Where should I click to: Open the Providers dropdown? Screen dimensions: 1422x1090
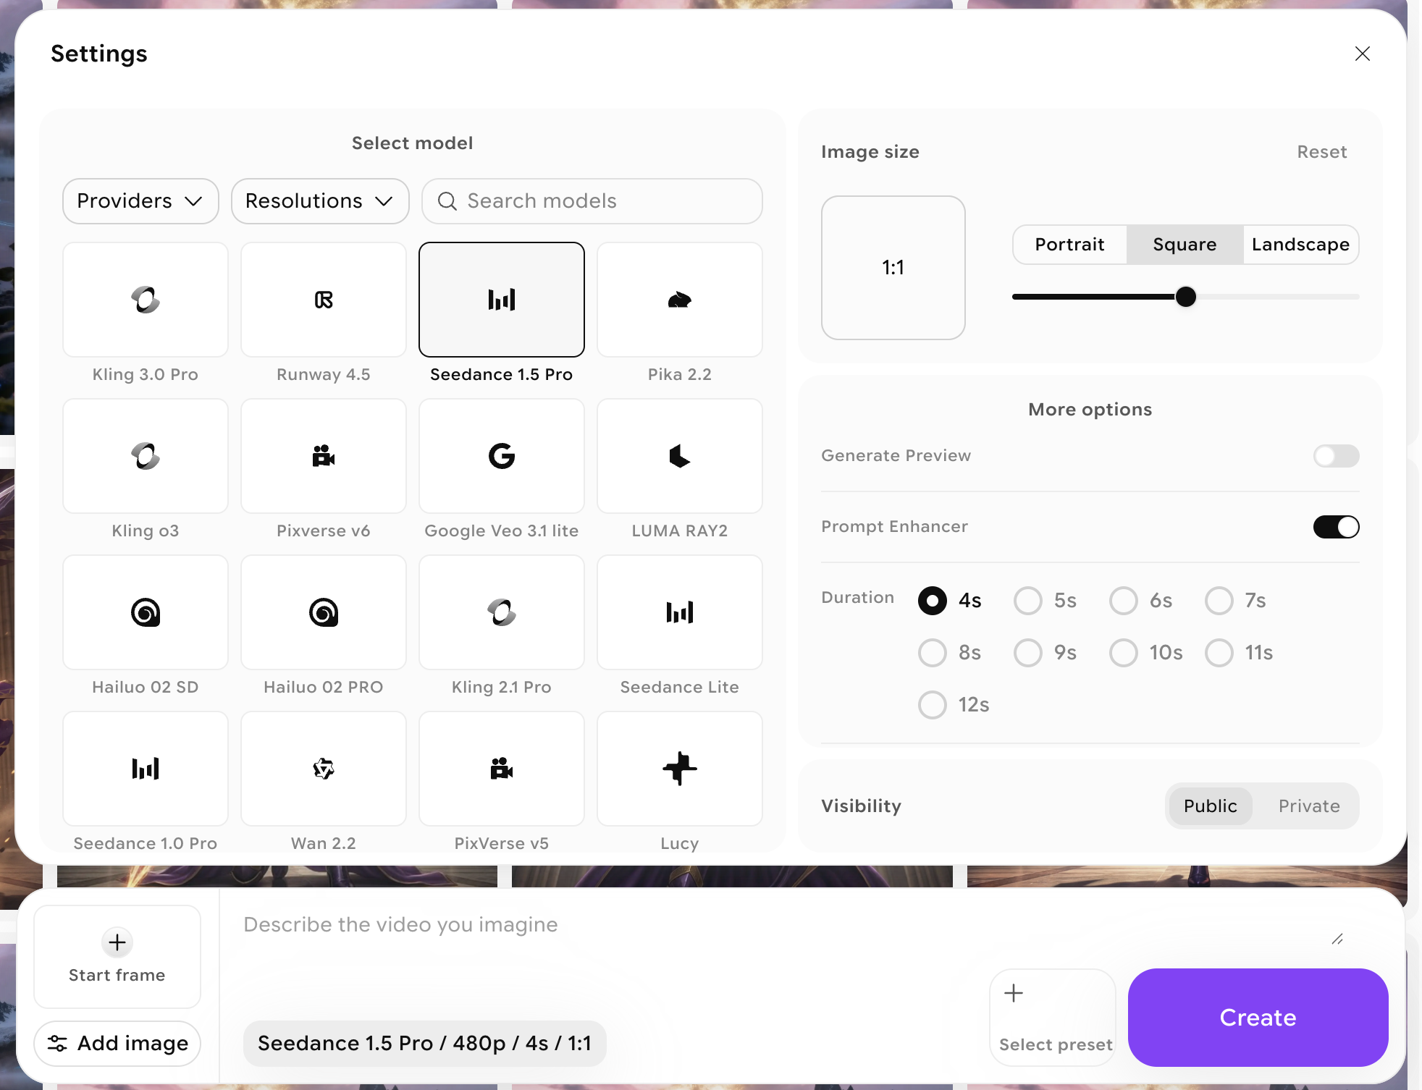point(140,201)
